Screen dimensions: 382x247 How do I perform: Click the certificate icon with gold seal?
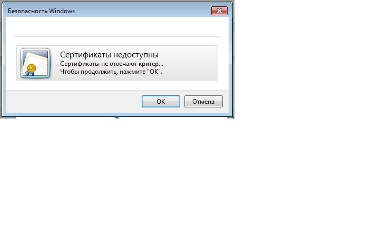[x=36, y=63]
